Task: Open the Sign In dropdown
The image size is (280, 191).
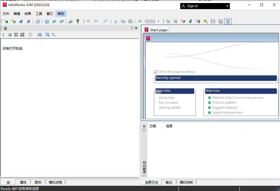Action: (227, 6)
